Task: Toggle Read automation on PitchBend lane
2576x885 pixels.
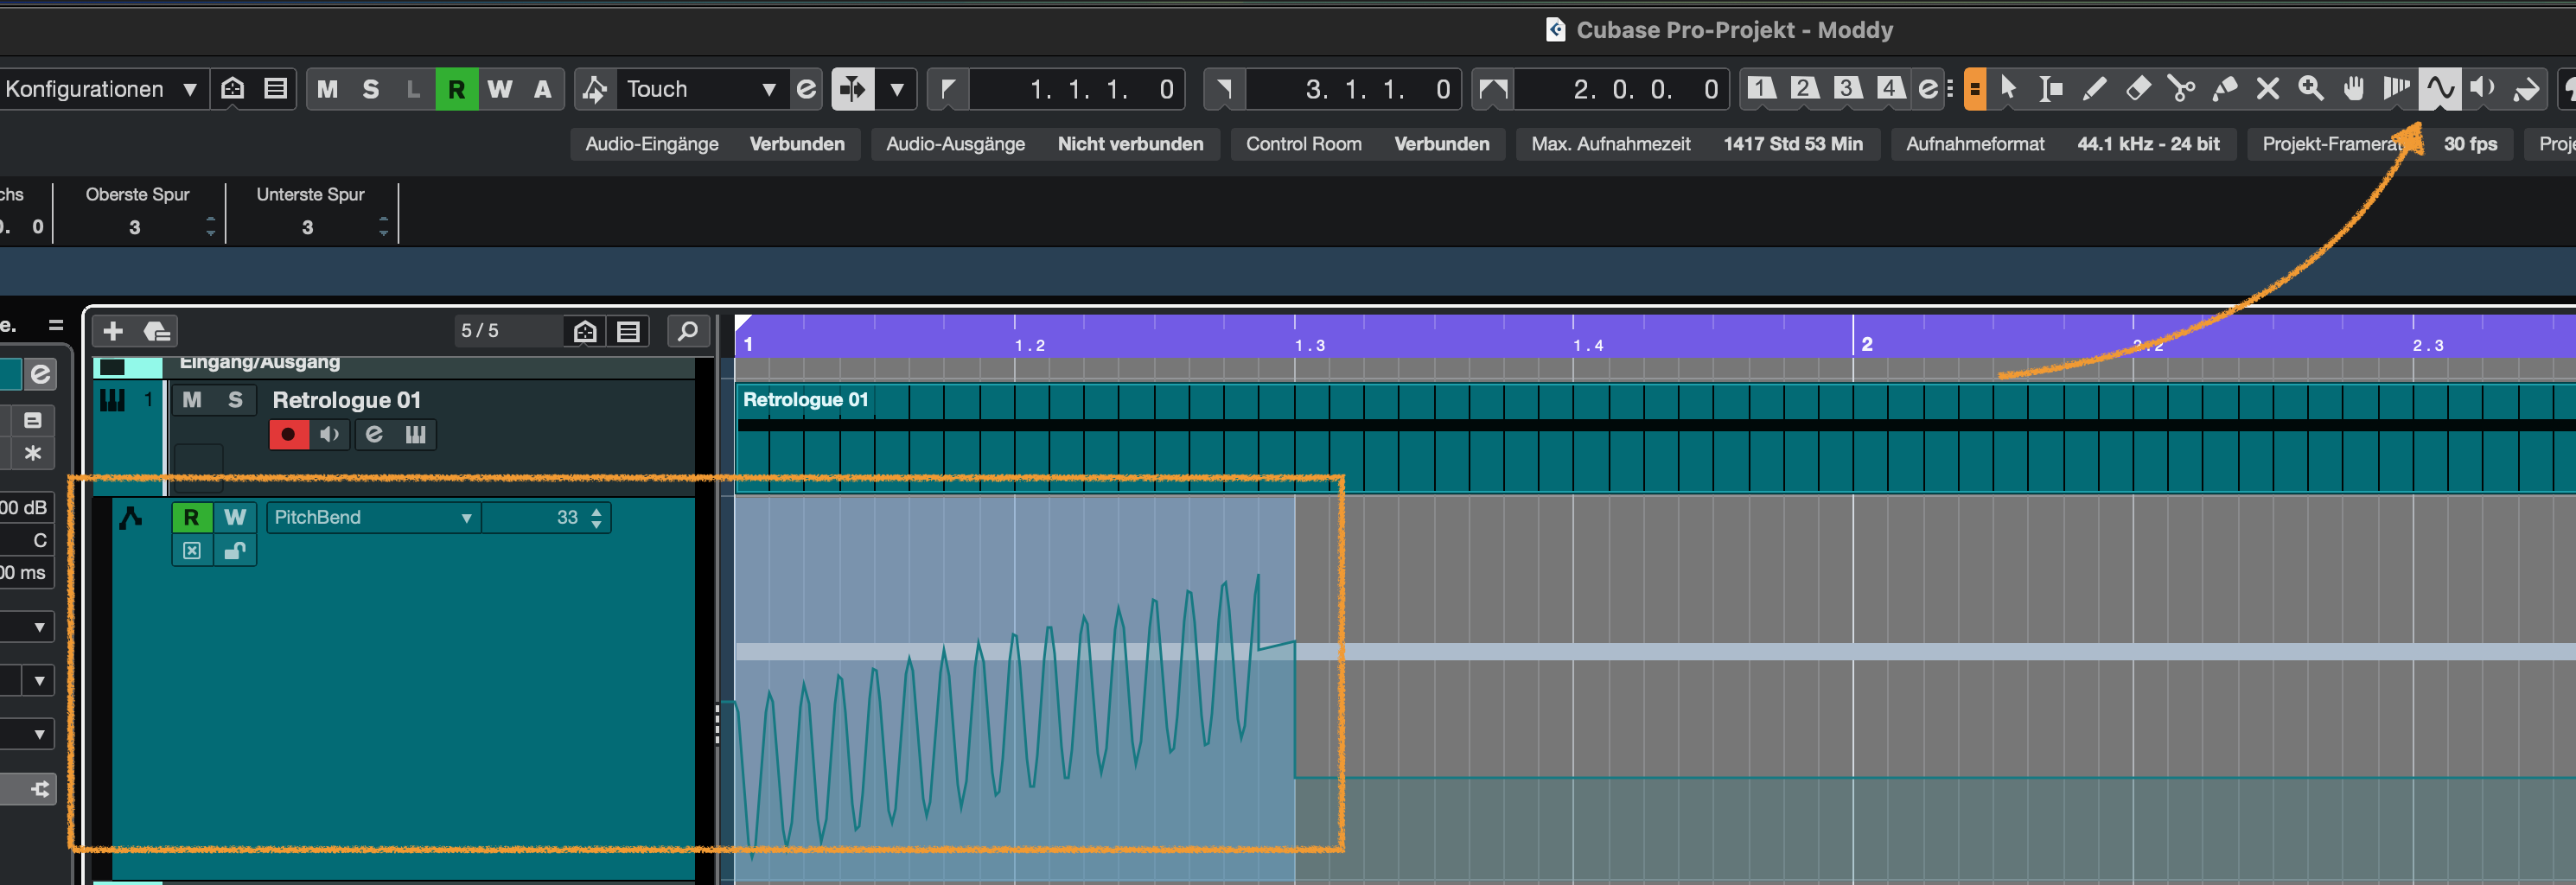Action: point(191,517)
